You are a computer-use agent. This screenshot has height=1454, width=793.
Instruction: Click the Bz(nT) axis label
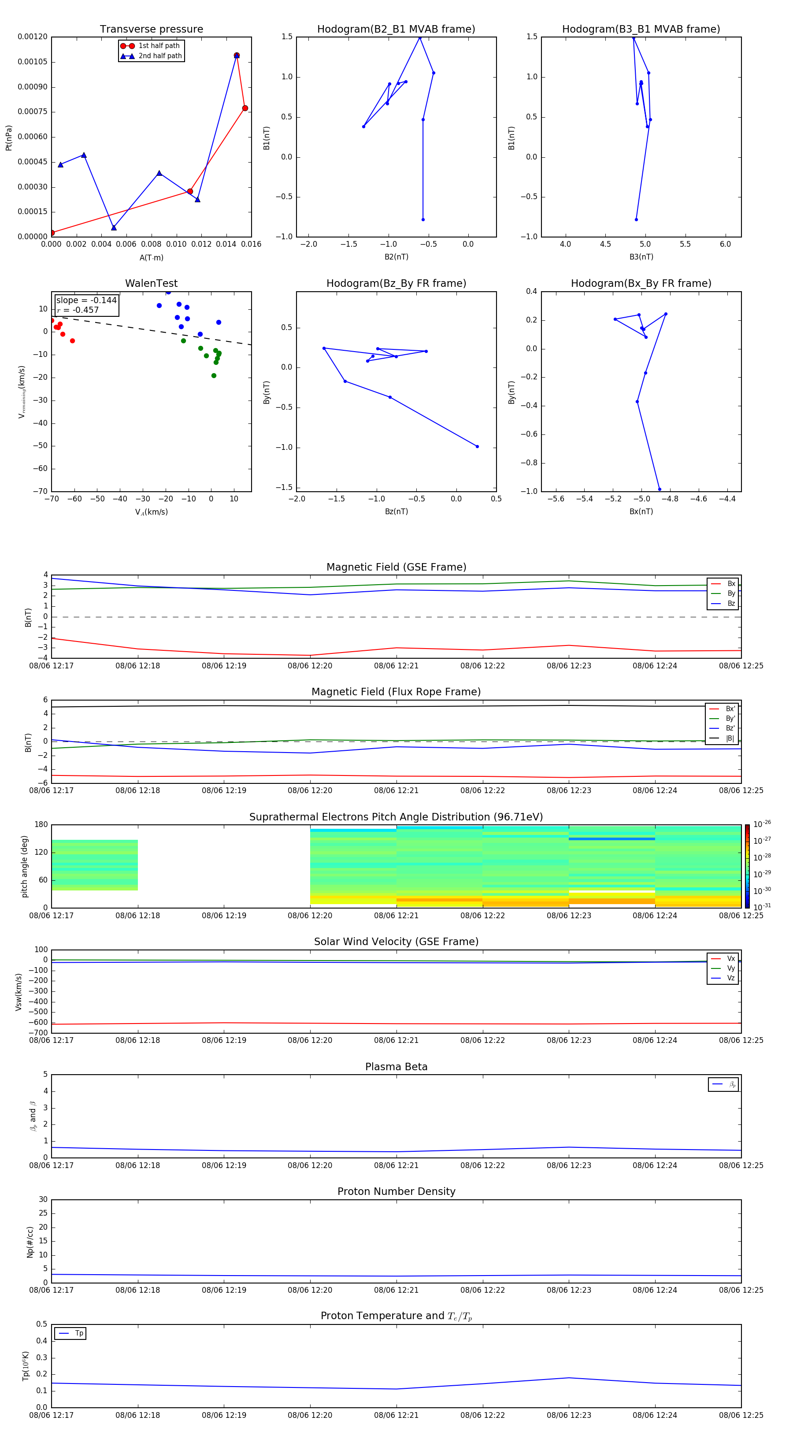coord(396,512)
